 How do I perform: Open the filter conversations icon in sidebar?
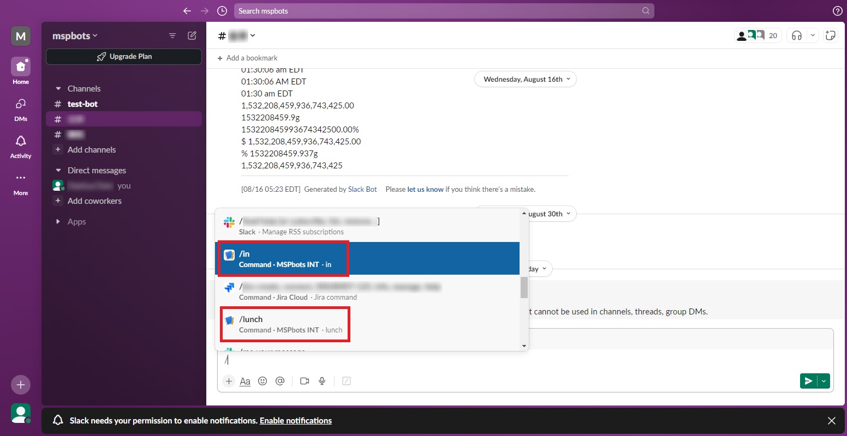tap(172, 35)
